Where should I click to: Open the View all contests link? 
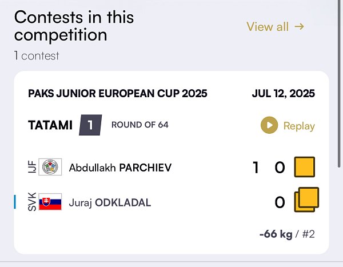click(276, 27)
